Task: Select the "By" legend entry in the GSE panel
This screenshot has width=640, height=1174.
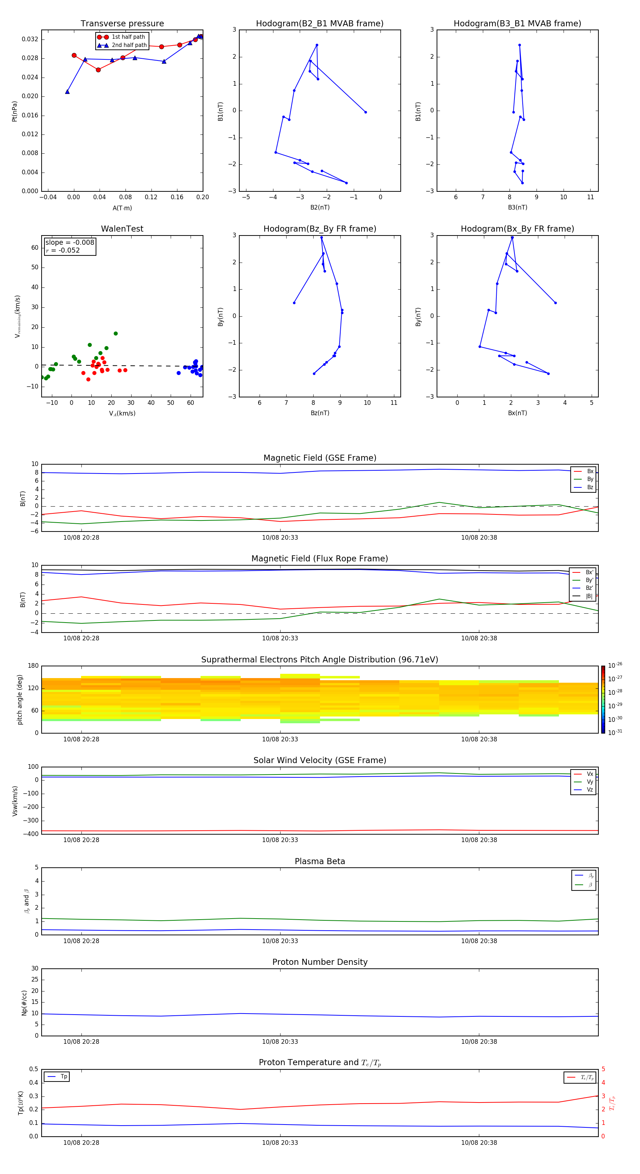Action: (x=583, y=479)
